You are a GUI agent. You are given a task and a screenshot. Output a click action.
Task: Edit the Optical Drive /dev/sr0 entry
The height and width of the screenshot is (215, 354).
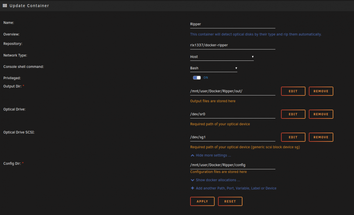pyautogui.click(x=293, y=114)
